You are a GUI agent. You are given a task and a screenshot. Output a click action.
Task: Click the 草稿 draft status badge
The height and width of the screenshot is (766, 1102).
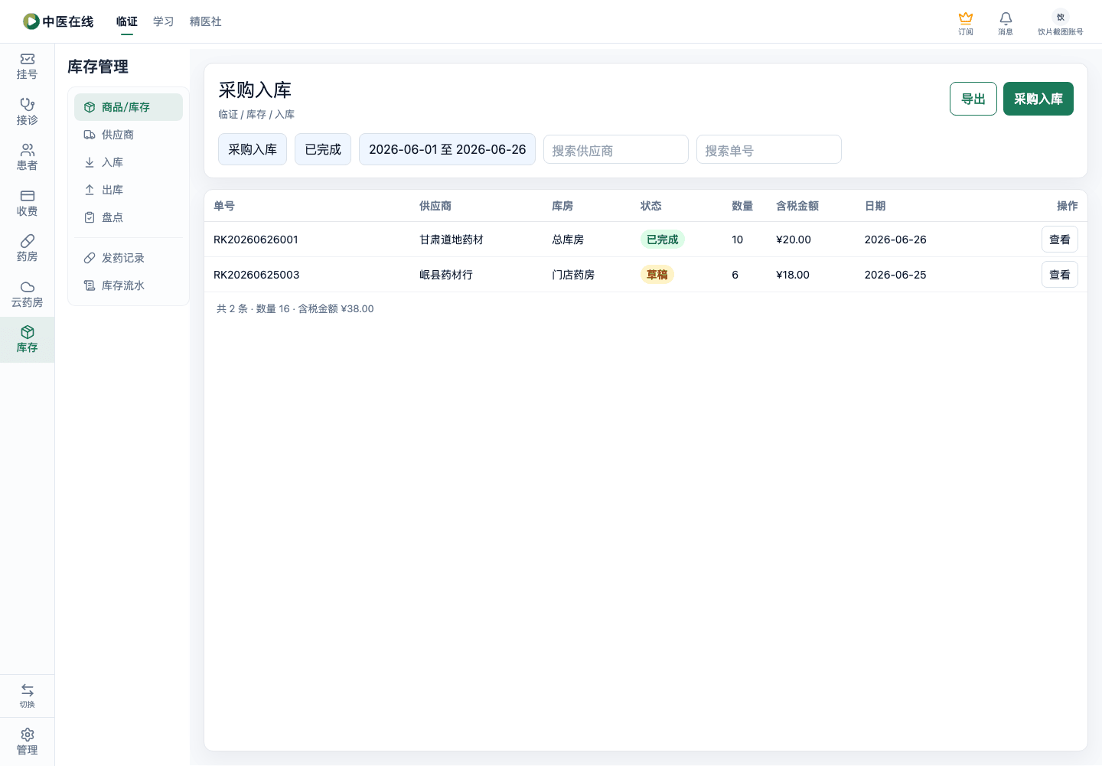pyautogui.click(x=657, y=275)
